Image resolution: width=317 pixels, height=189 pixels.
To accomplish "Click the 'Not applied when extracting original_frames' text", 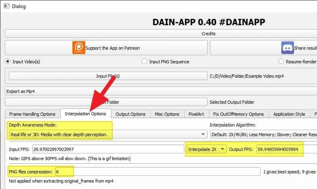I will 61,181.
